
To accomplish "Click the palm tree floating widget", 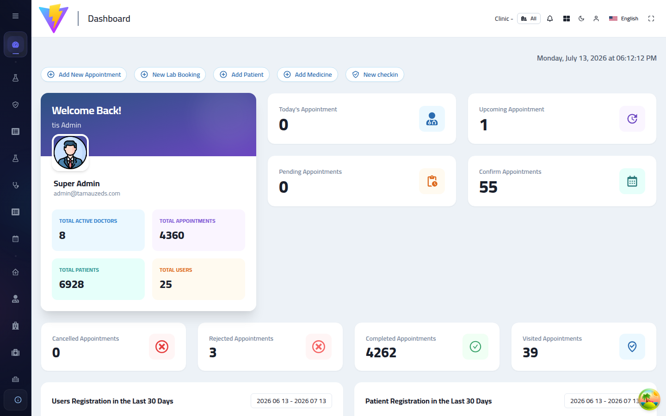I will click(x=649, y=399).
